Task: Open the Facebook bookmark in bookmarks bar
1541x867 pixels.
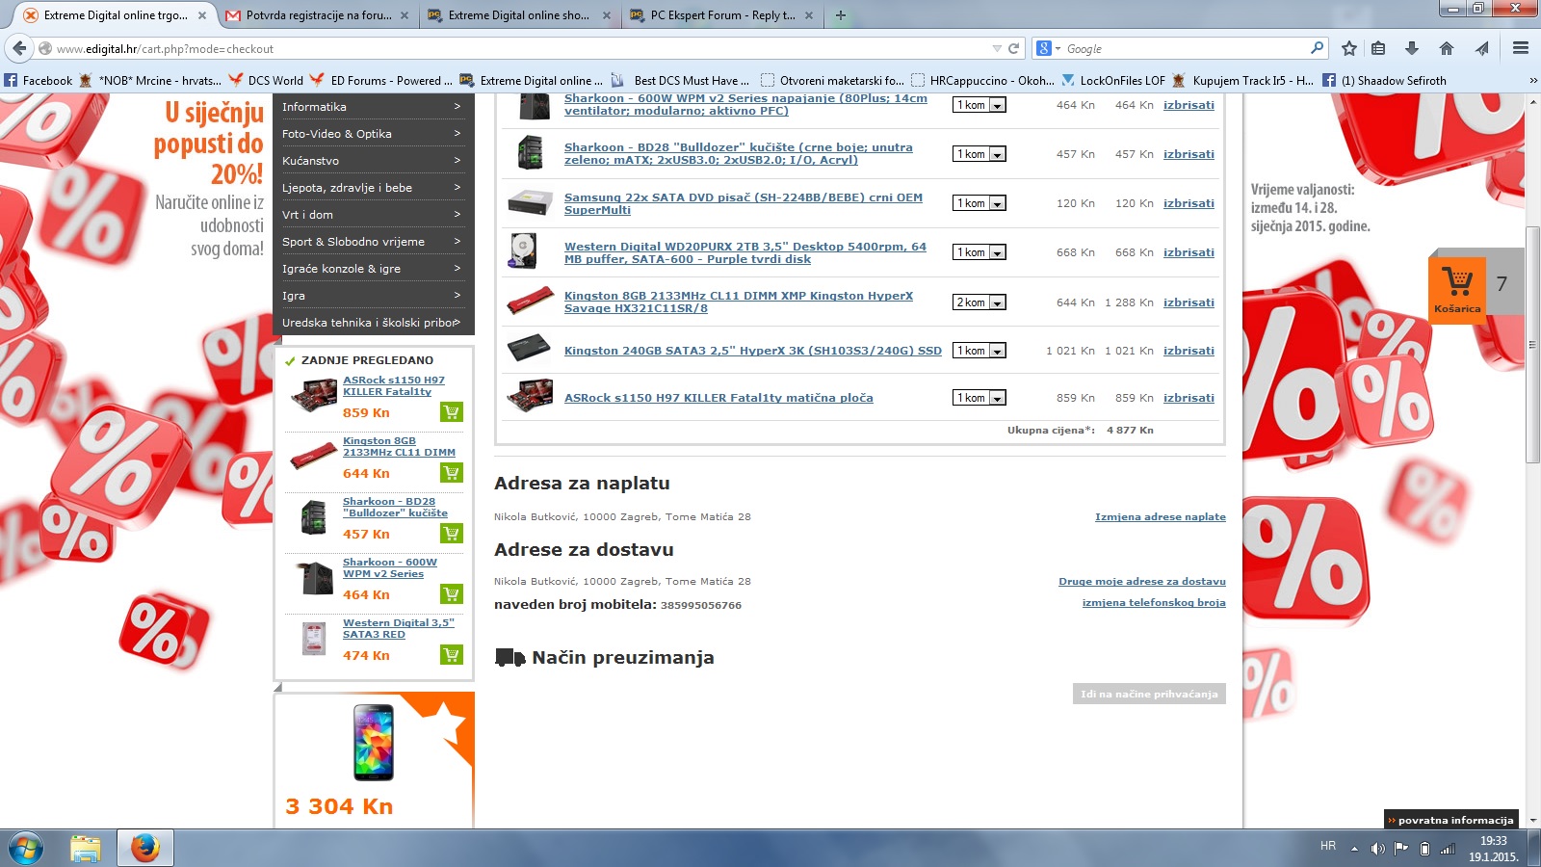Action: (x=39, y=81)
